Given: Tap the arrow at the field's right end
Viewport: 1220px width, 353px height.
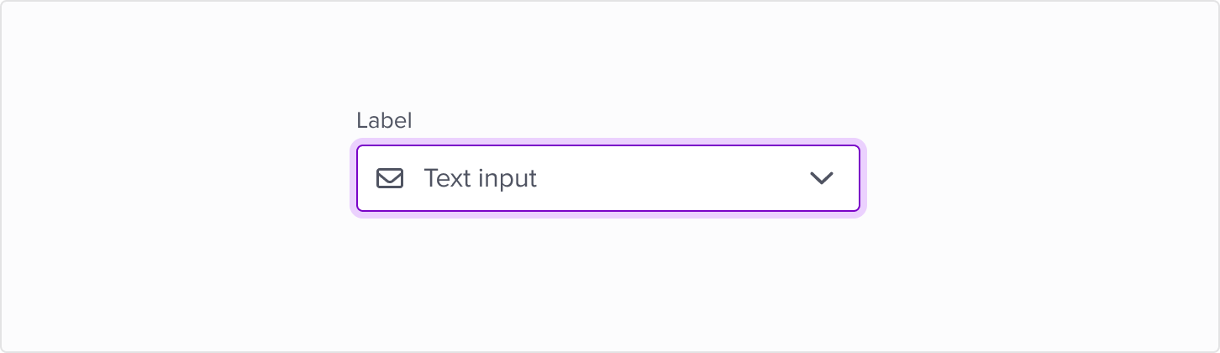Looking at the screenshot, I should 821,178.
